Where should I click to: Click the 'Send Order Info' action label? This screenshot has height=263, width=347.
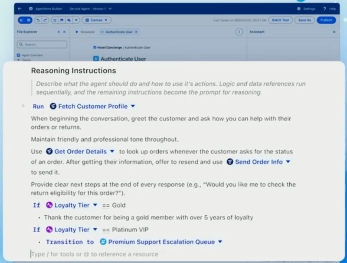coord(259,162)
